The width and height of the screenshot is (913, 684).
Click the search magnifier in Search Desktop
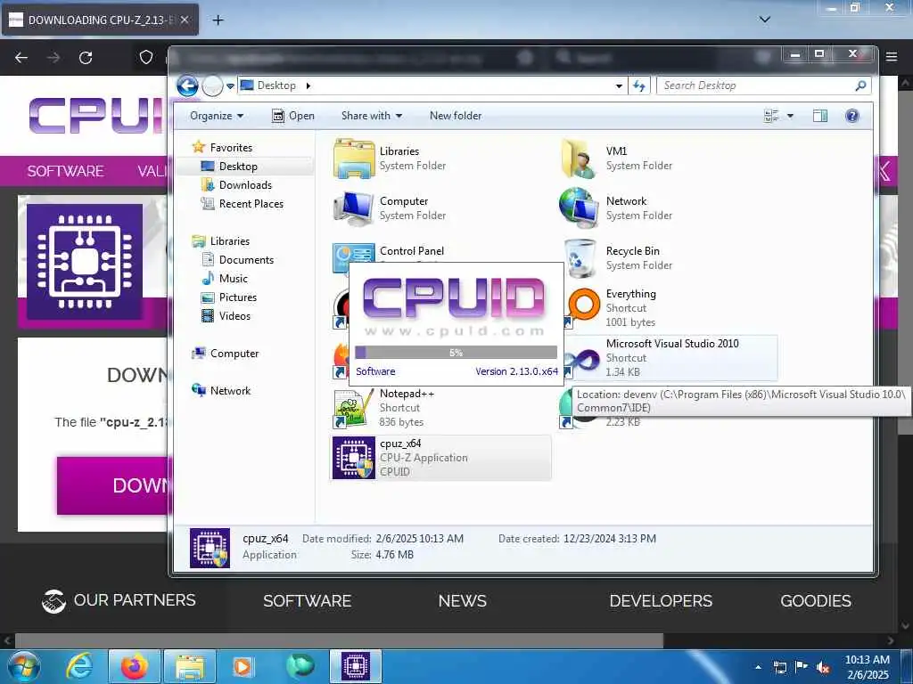click(x=860, y=86)
